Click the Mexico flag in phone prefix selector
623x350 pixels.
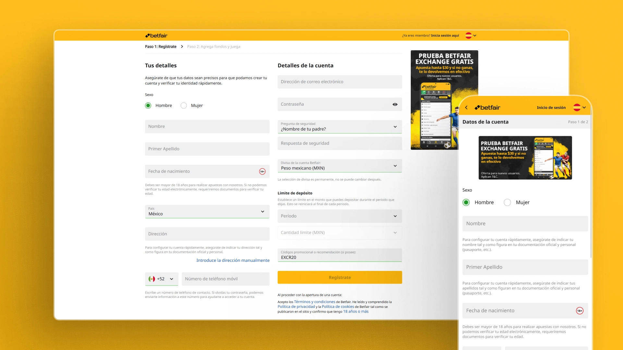point(152,279)
